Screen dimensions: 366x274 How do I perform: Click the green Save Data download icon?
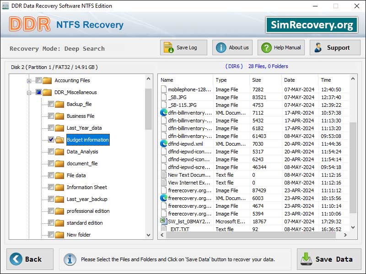tap(307, 259)
